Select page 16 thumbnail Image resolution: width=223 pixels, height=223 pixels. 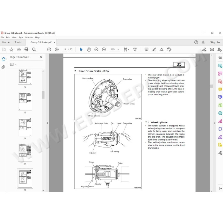pyautogui.click(x=25, y=179)
